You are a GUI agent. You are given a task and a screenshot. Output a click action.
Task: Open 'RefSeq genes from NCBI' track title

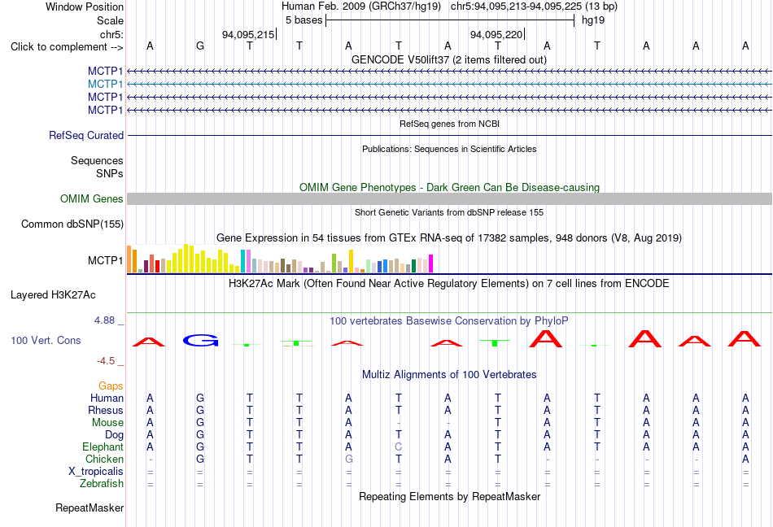449,124
